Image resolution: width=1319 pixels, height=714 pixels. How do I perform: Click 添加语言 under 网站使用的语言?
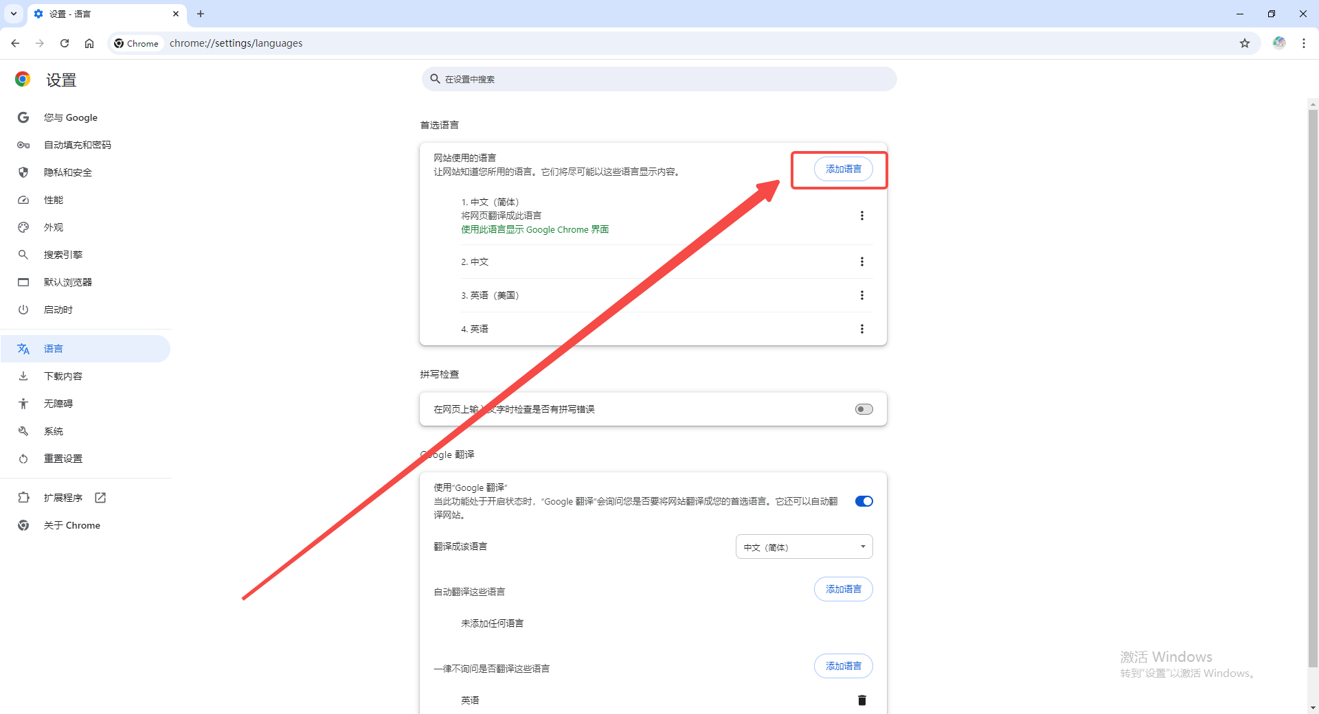843,169
